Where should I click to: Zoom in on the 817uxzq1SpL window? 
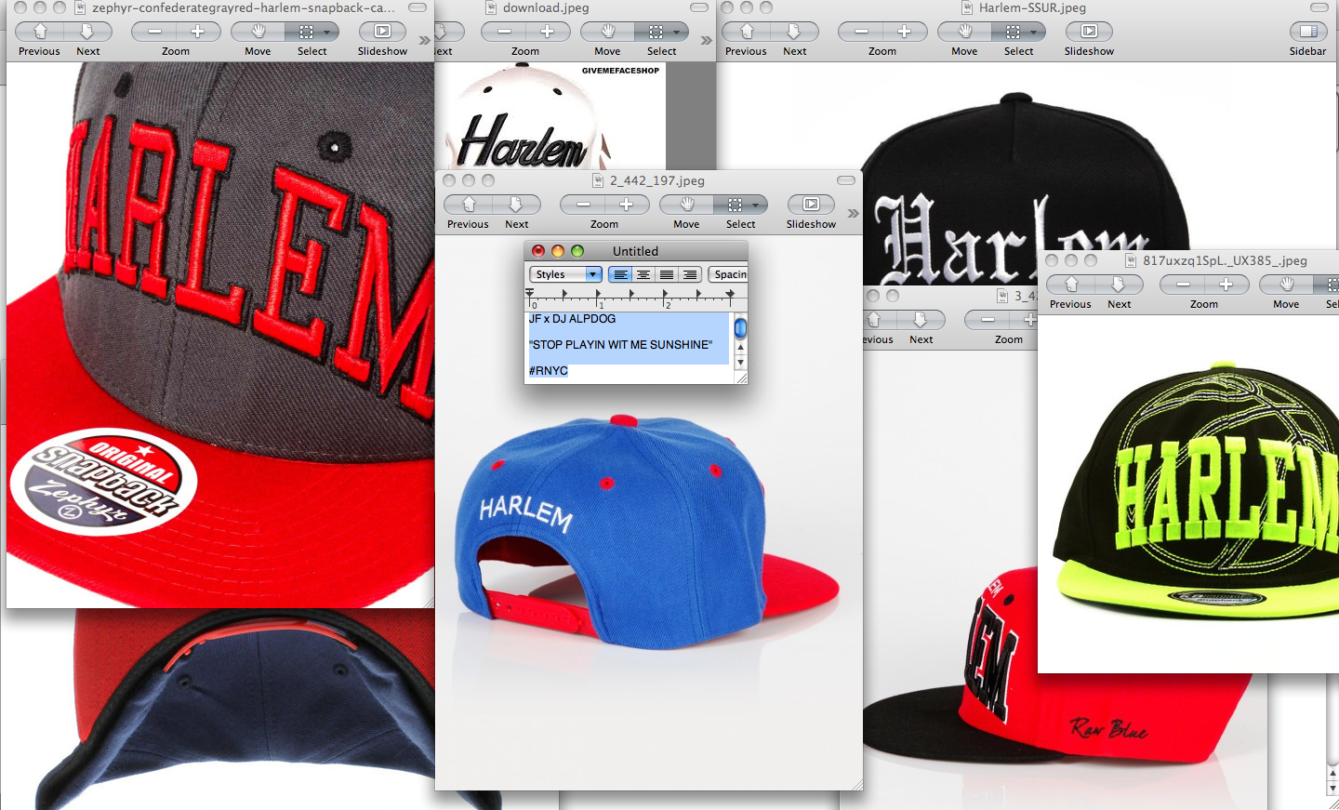pos(1226,285)
